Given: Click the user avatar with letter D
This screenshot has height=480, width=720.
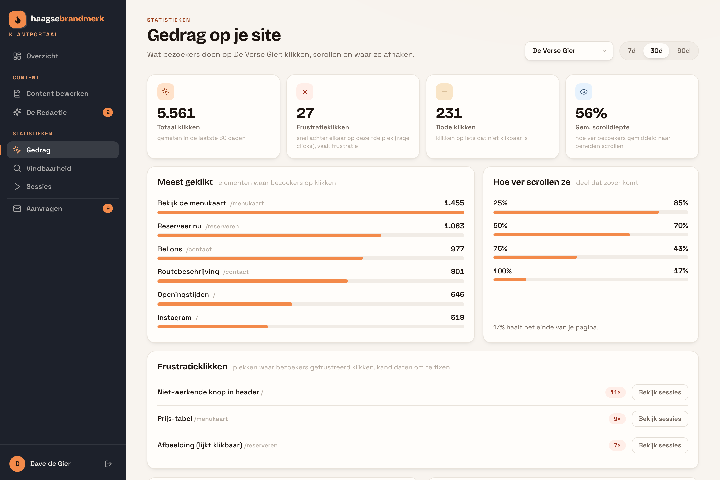Looking at the screenshot, I should coord(17,464).
